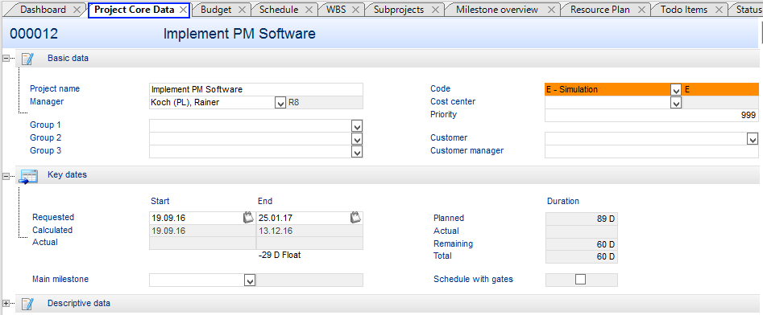Screen dimensions: 763x315
Task: Click the Group 1 input field
Action: (x=251, y=126)
